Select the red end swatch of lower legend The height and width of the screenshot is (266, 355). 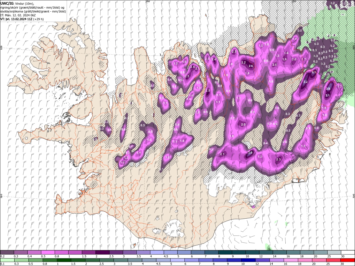tap(348, 260)
